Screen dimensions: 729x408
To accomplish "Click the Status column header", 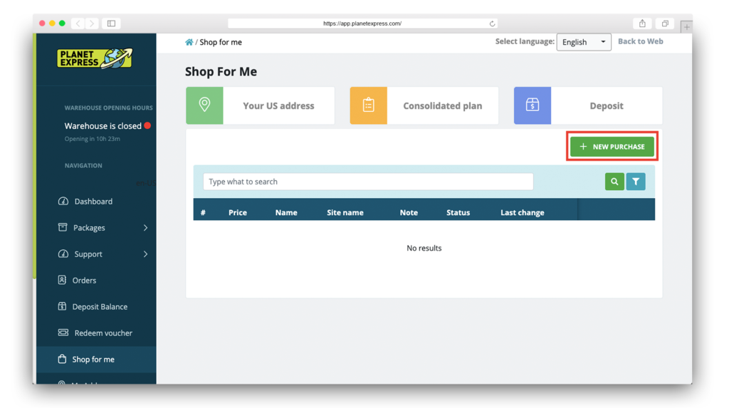I will coord(458,213).
